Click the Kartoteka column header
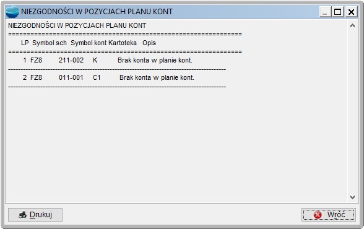The image size is (364, 229). click(123, 43)
